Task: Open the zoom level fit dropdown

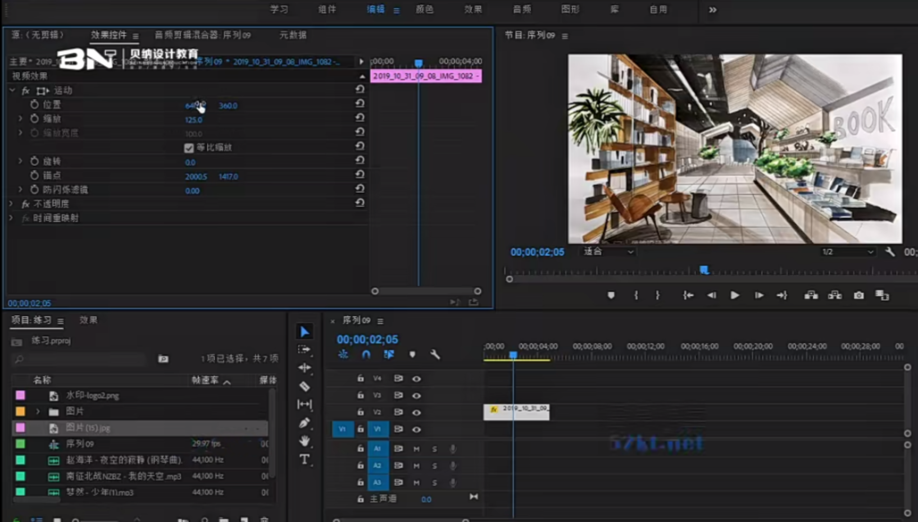Action: click(x=608, y=252)
